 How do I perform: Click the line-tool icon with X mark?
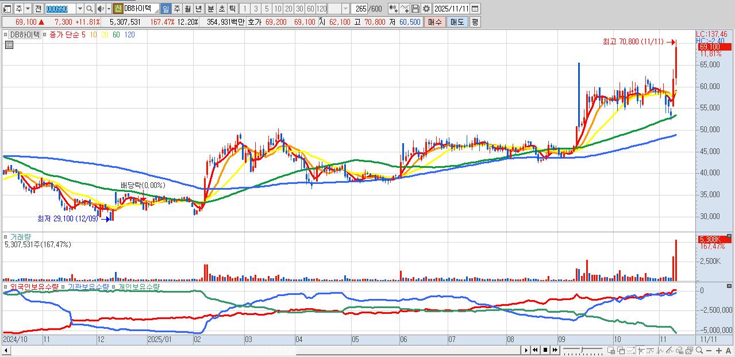[405, 9]
